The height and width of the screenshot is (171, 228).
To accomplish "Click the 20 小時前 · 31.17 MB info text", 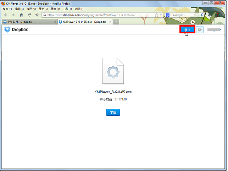I will (113, 99).
